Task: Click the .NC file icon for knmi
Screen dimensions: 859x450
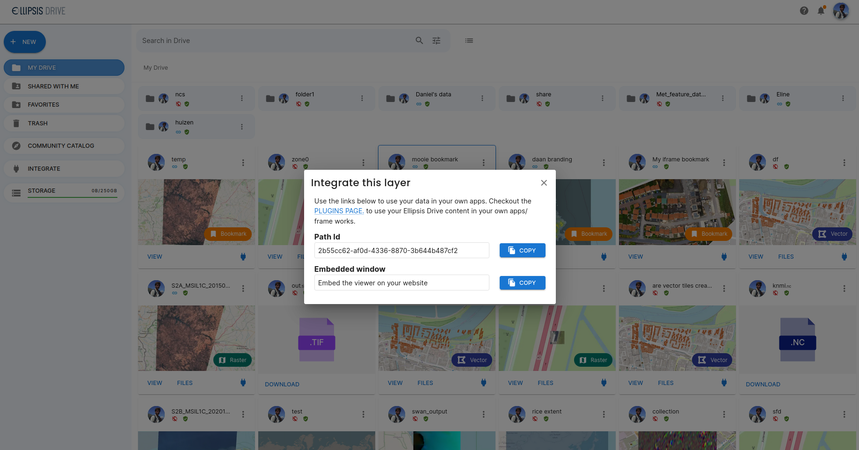Action: pyautogui.click(x=798, y=340)
